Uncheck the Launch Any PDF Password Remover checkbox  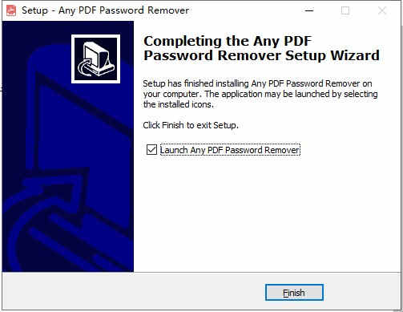(x=151, y=150)
